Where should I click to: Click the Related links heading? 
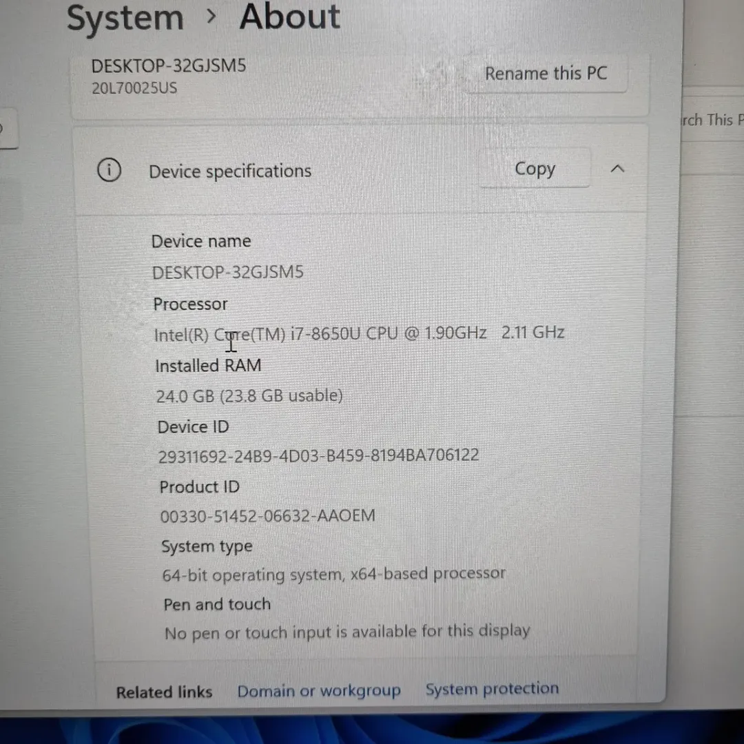click(x=164, y=692)
